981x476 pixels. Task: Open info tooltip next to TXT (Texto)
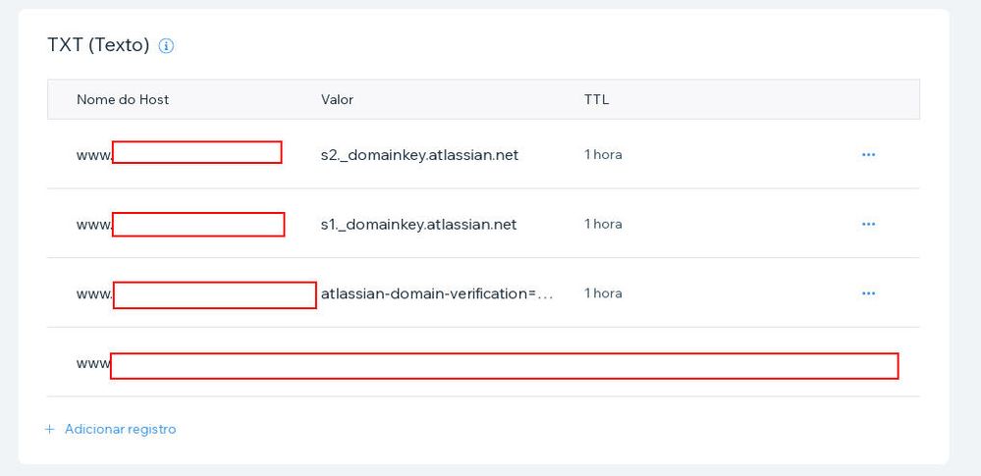[166, 46]
